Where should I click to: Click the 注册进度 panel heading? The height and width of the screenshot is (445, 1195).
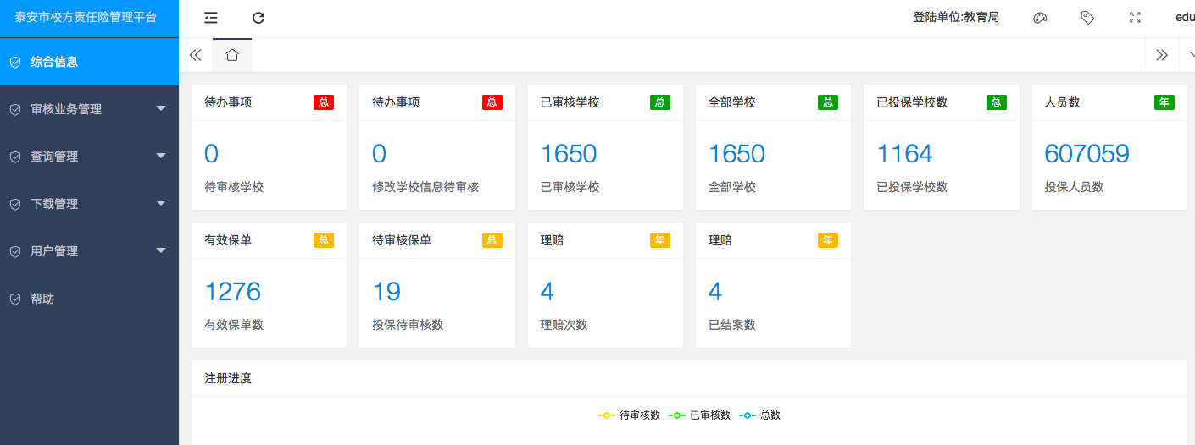coord(228,378)
